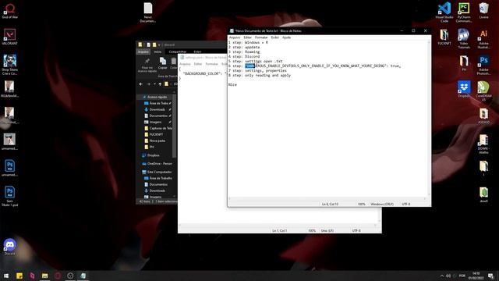Open the File Explorer taskbar icon
This screenshot has width=499, height=281.
[45, 276]
